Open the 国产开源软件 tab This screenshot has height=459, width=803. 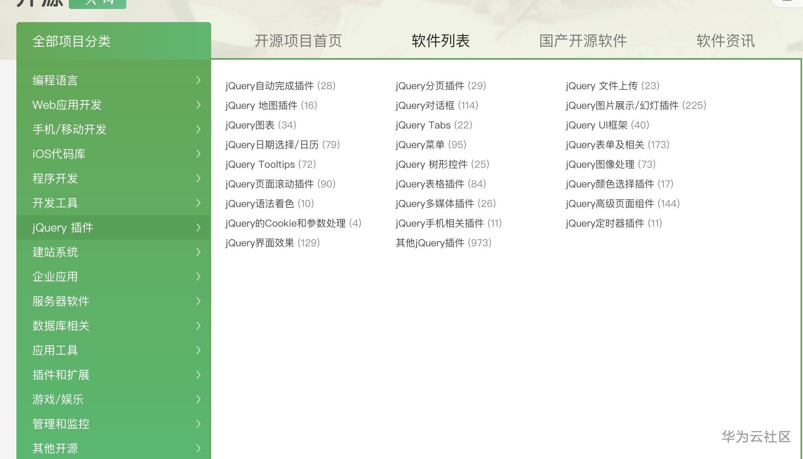click(583, 41)
